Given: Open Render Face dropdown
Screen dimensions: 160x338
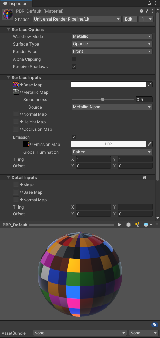Looking at the screenshot, I should coord(112,51).
